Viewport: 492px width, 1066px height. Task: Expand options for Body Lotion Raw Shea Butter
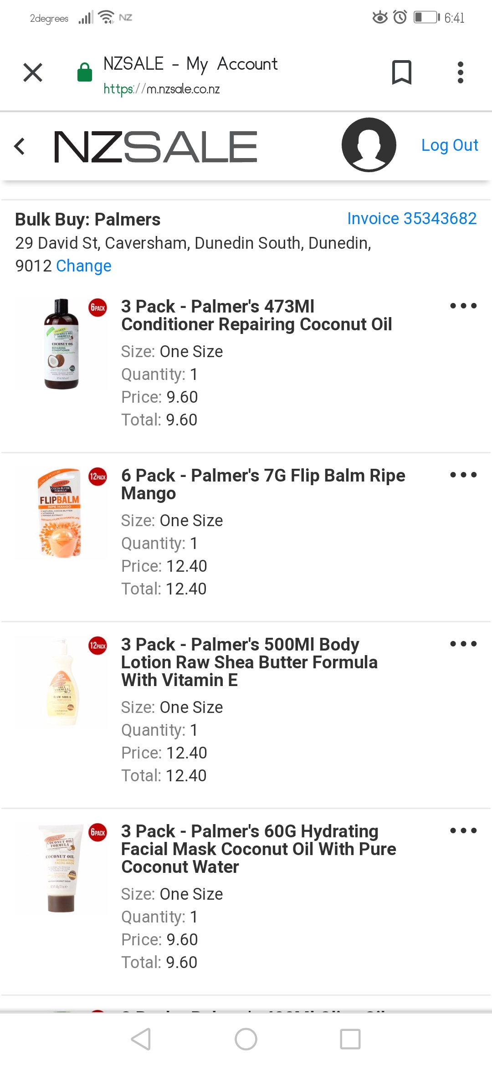(x=463, y=644)
